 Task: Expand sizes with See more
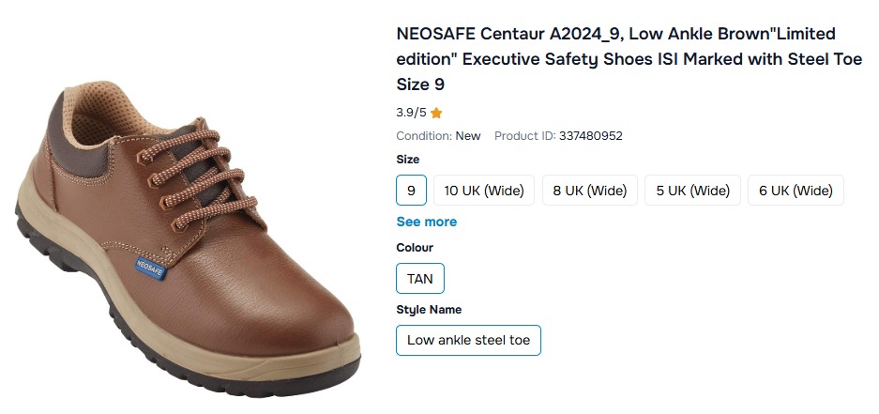[x=427, y=222]
